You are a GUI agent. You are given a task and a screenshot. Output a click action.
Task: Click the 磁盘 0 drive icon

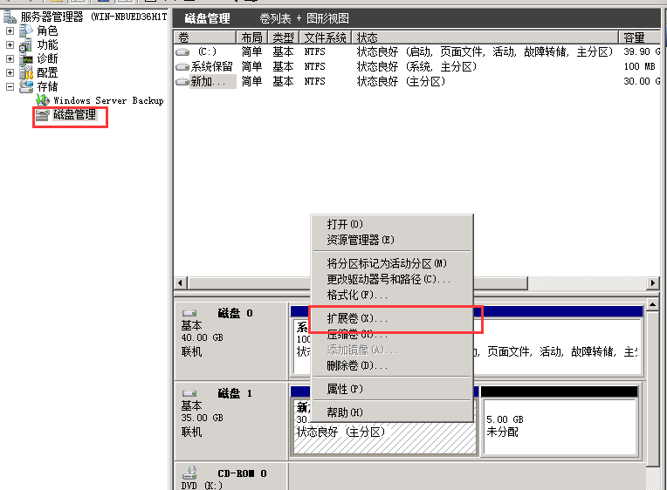tap(189, 312)
